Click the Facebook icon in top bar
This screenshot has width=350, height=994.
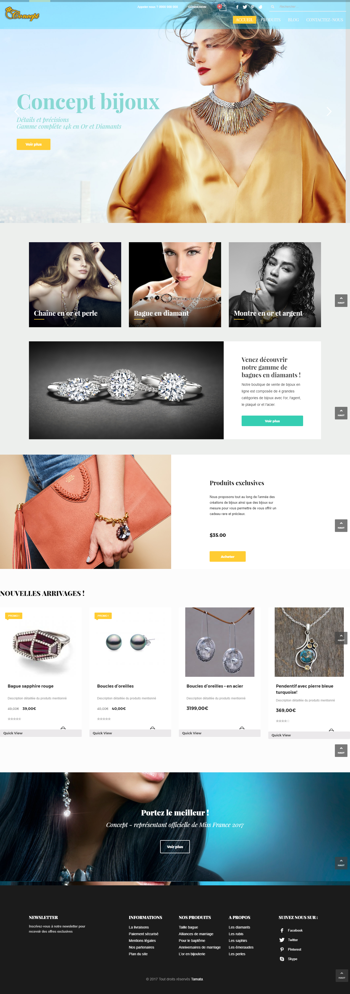pyautogui.click(x=237, y=7)
